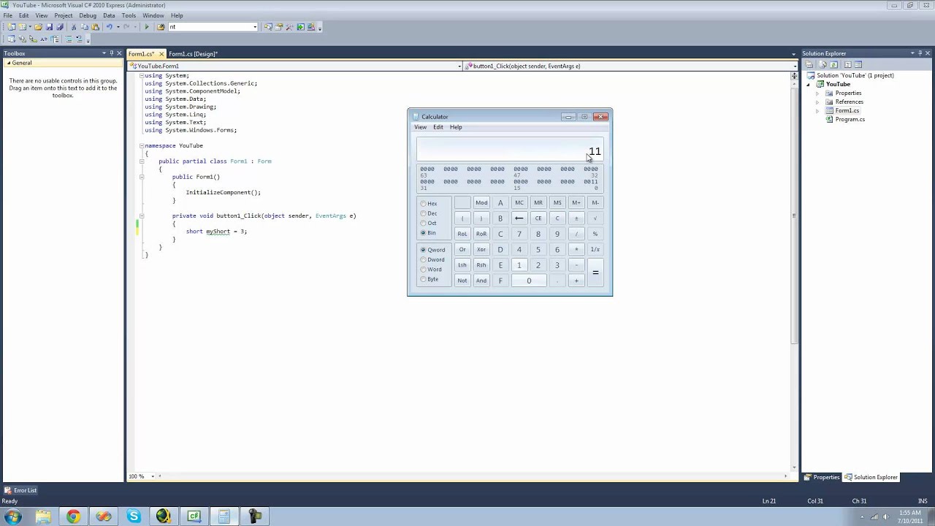Image resolution: width=935 pixels, height=526 pixels.
Task: Select the Qword radio button
Action: pos(432,250)
